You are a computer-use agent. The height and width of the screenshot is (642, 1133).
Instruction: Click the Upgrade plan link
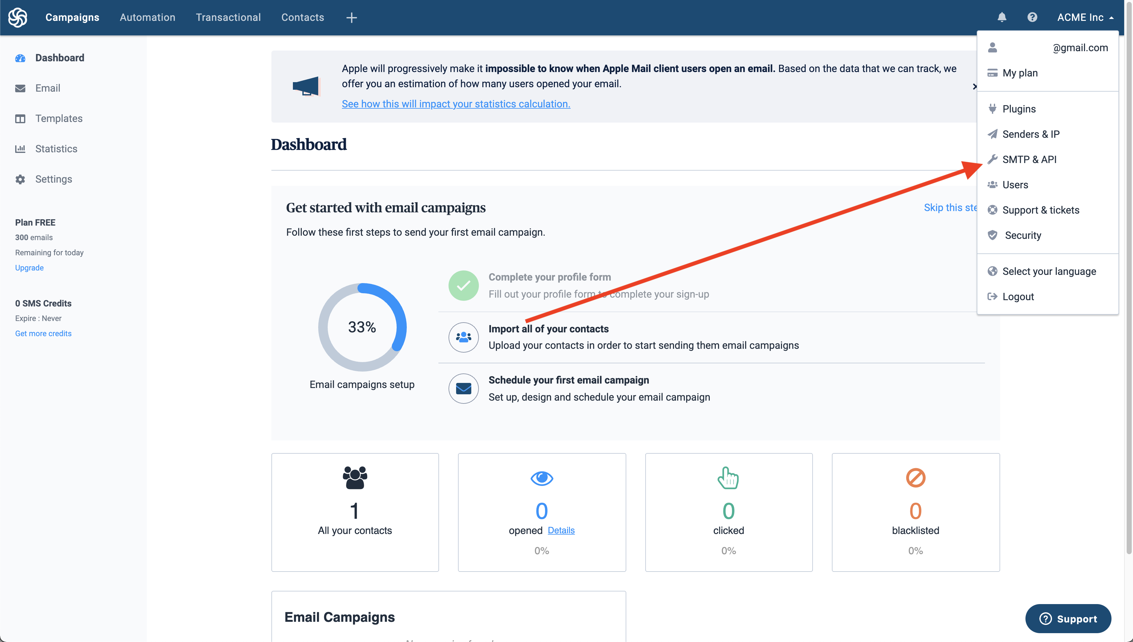29,268
